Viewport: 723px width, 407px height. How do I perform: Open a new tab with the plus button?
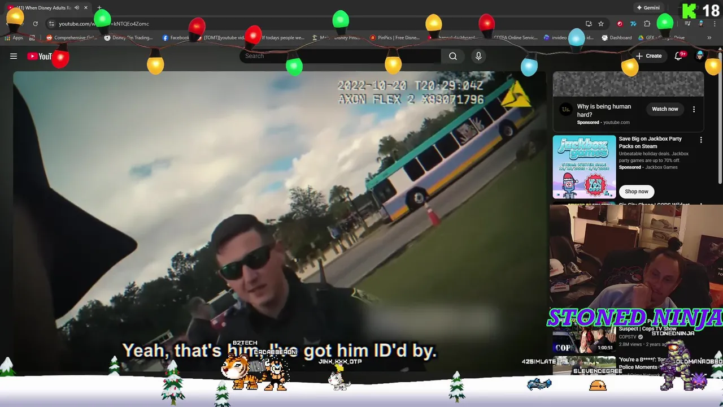(99, 8)
